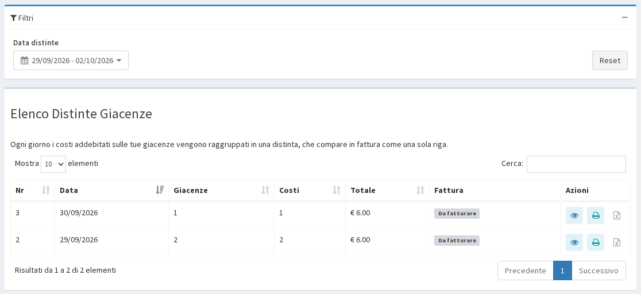Go to Successivo page
Image resolution: width=641 pixels, height=294 pixels.
598,270
